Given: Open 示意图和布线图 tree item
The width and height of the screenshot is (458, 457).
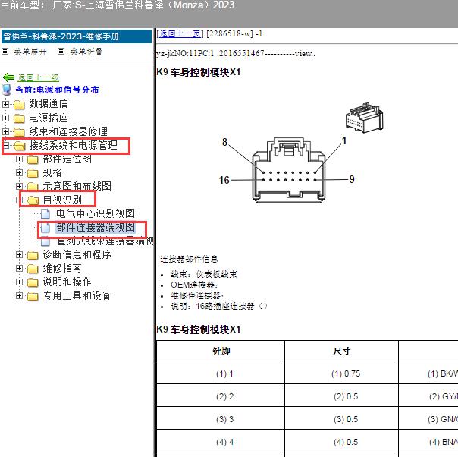Looking at the screenshot, I should tap(77, 186).
